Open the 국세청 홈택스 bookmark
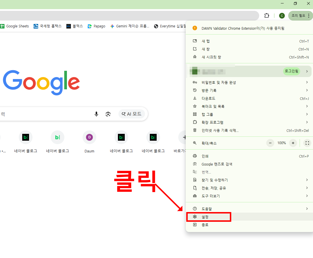313x258 pixels. (x=47, y=26)
